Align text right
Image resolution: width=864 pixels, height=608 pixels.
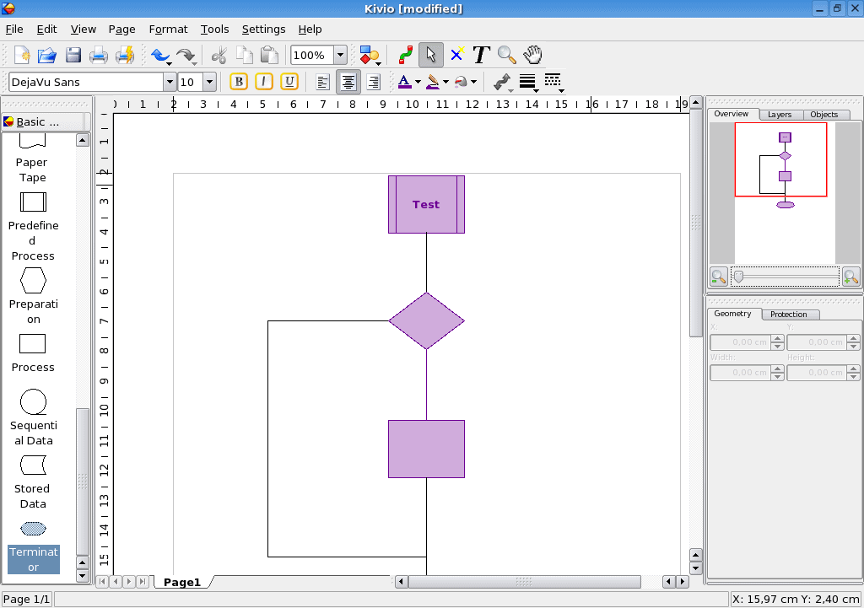374,82
